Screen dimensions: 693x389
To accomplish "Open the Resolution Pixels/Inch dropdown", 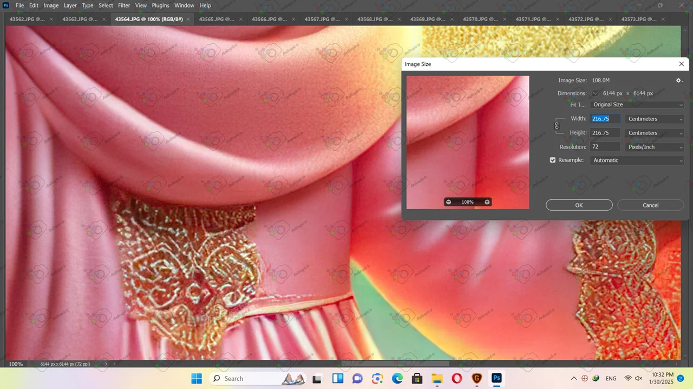I will point(655,147).
